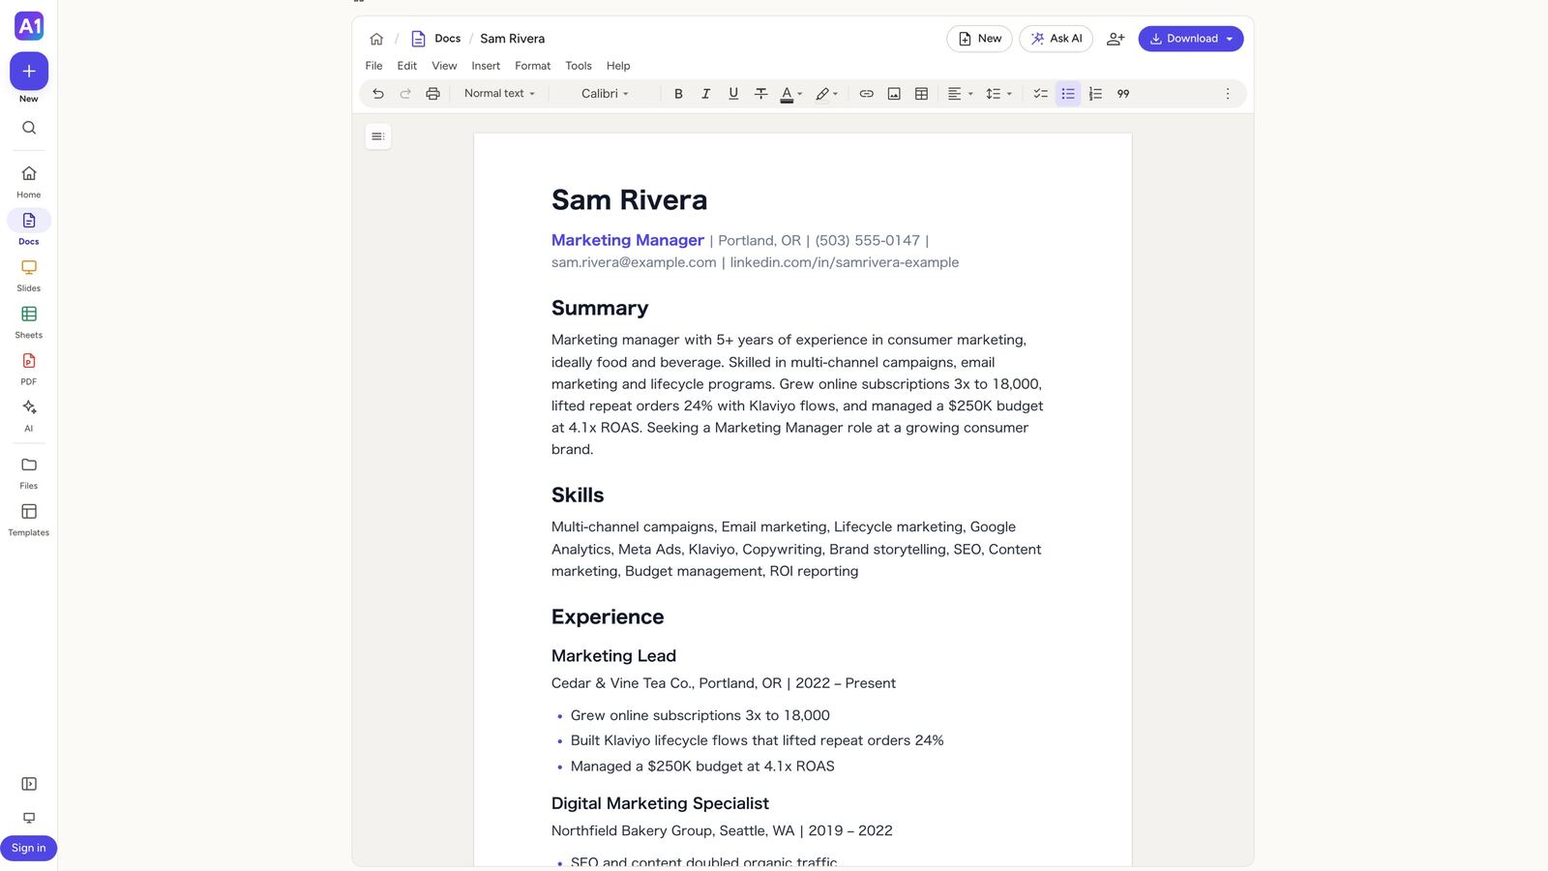The height and width of the screenshot is (871, 1548).
Task: Open the text color picker
Action: [791, 94]
